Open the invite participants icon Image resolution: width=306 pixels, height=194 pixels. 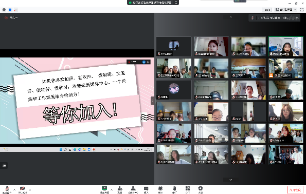pyautogui.click(x=120, y=189)
